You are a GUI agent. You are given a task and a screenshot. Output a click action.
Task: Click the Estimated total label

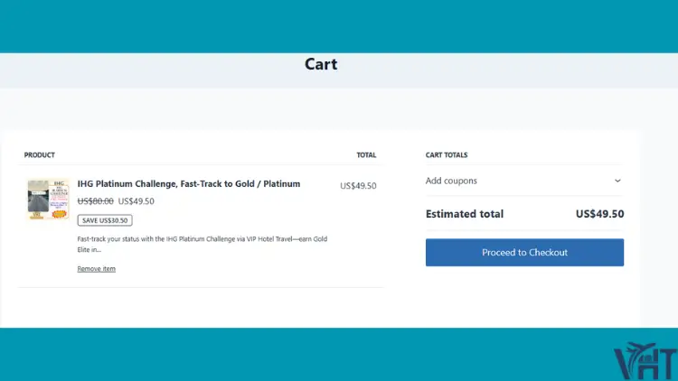pos(465,214)
